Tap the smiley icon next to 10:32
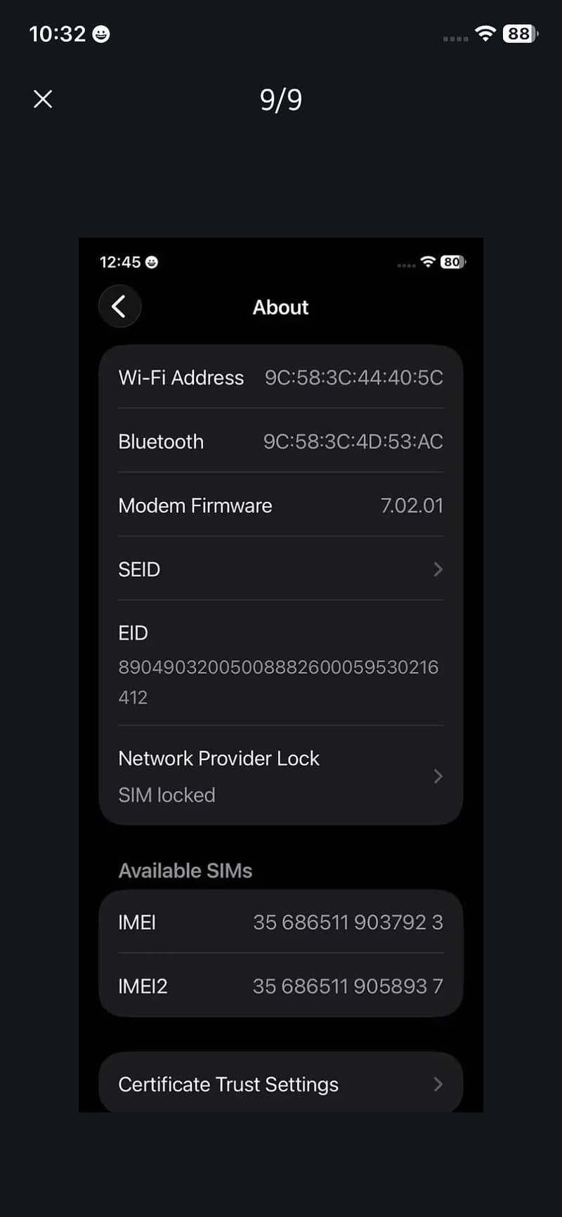 pyautogui.click(x=101, y=34)
